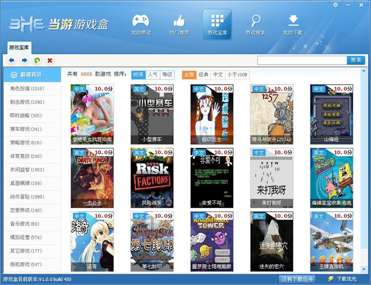Open 游戏宝库 grid icon
The height and width of the screenshot is (285, 371).
pyautogui.click(x=217, y=25)
